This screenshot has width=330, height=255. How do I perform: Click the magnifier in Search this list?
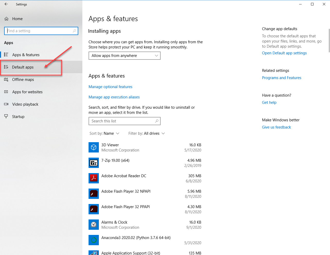click(157, 121)
